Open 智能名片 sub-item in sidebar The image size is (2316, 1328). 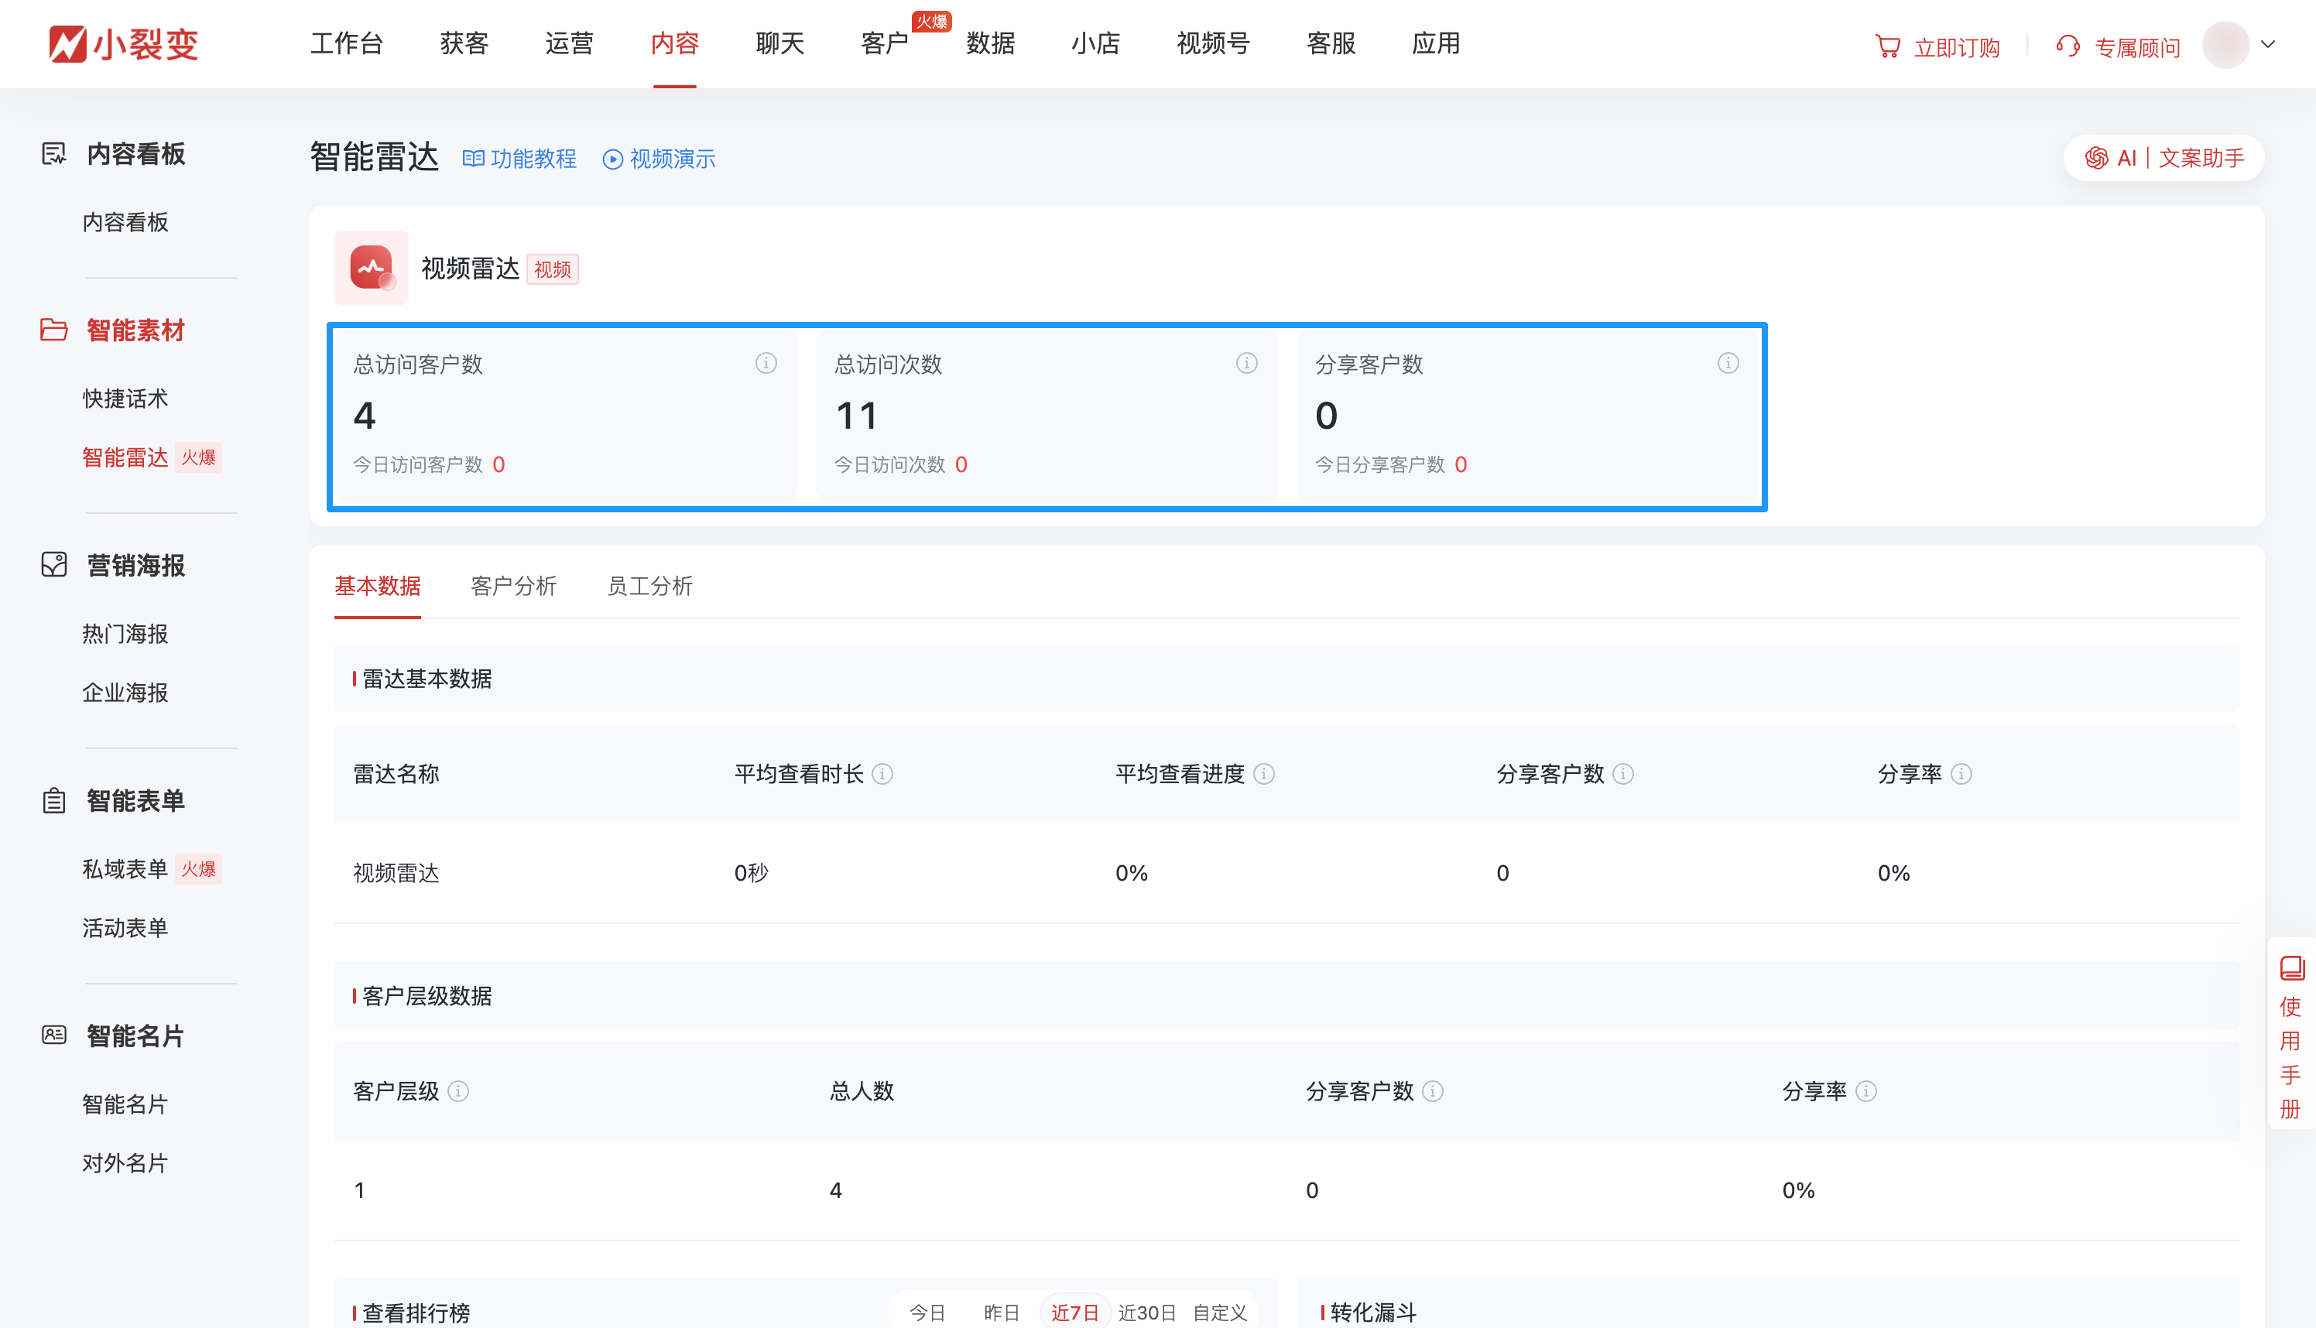pyautogui.click(x=125, y=1104)
